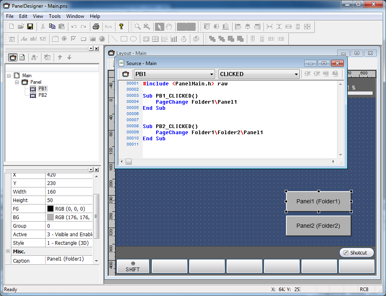Click the Save floppy disk icon

tap(30, 27)
